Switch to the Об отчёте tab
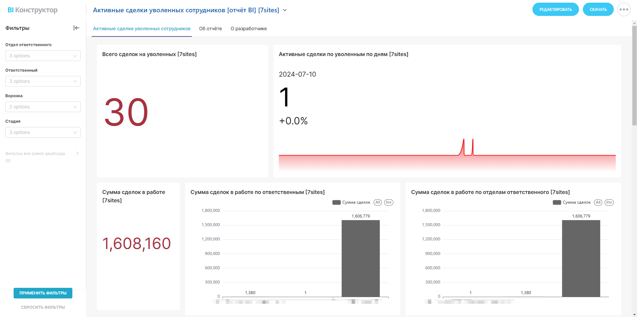Screen dimensions: 637x317 pos(210,29)
